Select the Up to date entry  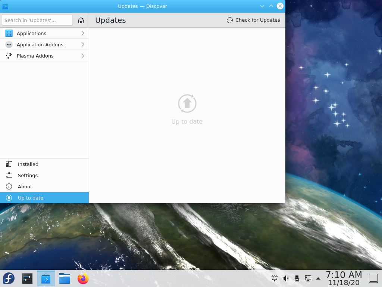click(44, 198)
